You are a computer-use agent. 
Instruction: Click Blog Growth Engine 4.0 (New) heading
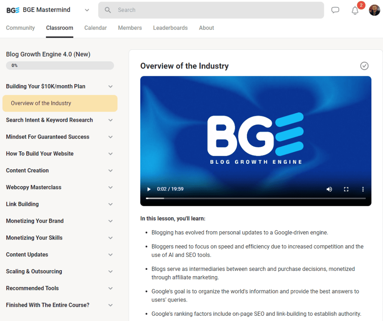(48, 54)
